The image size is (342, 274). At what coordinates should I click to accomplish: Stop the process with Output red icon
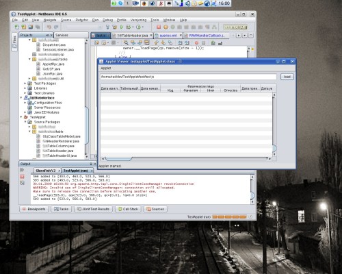[22, 176]
